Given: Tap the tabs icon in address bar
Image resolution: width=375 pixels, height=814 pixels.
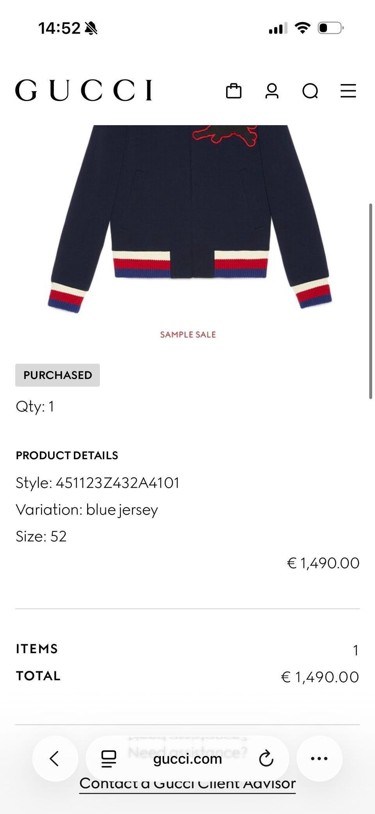Looking at the screenshot, I should tap(109, 758).
